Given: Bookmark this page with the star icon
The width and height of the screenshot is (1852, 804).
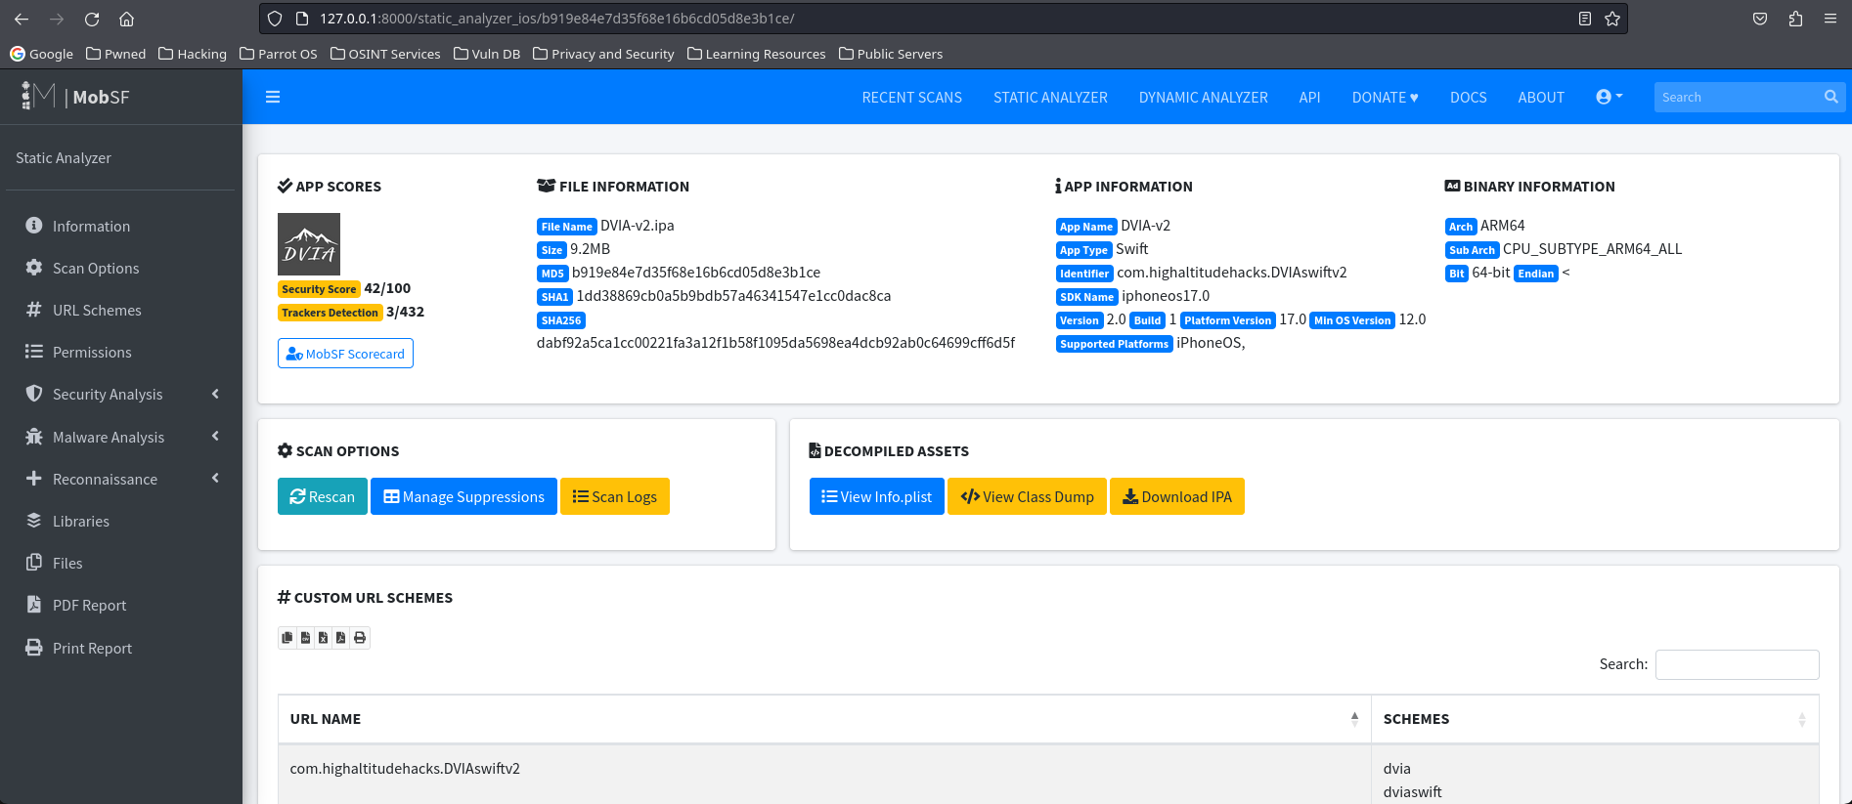Looking at the screenshot, I should click(x=1612, y=19).
